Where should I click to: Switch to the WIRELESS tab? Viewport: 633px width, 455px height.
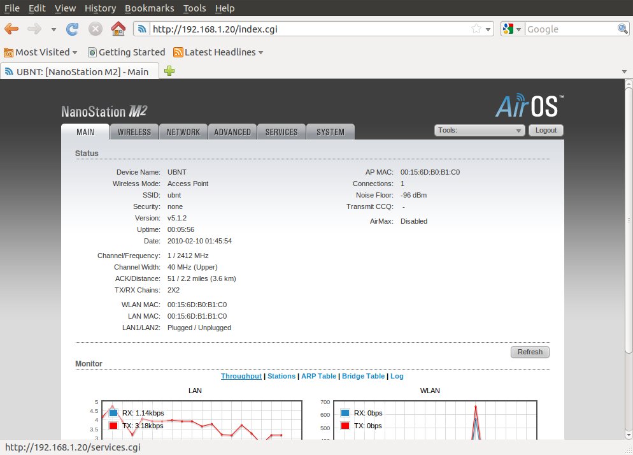(x=134, y=132)
